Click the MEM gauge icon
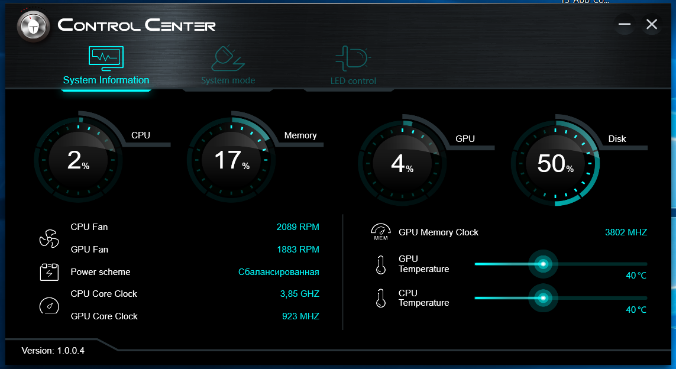This screenshot has height=369, width=676. pyautogui.click(x=381, y=232)
